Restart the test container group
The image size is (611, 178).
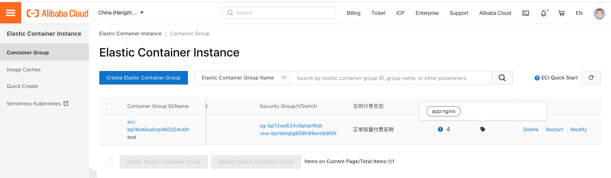[555, 130]
